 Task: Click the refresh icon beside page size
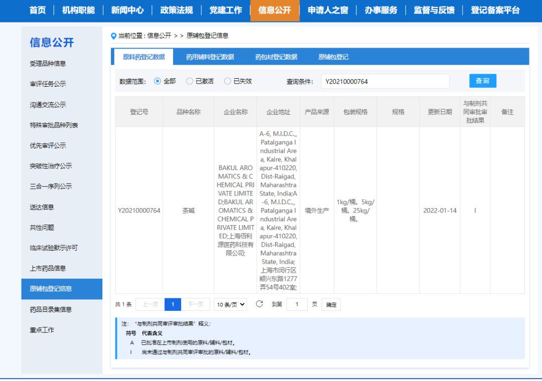pyautogui.click(x=259, y=304)
